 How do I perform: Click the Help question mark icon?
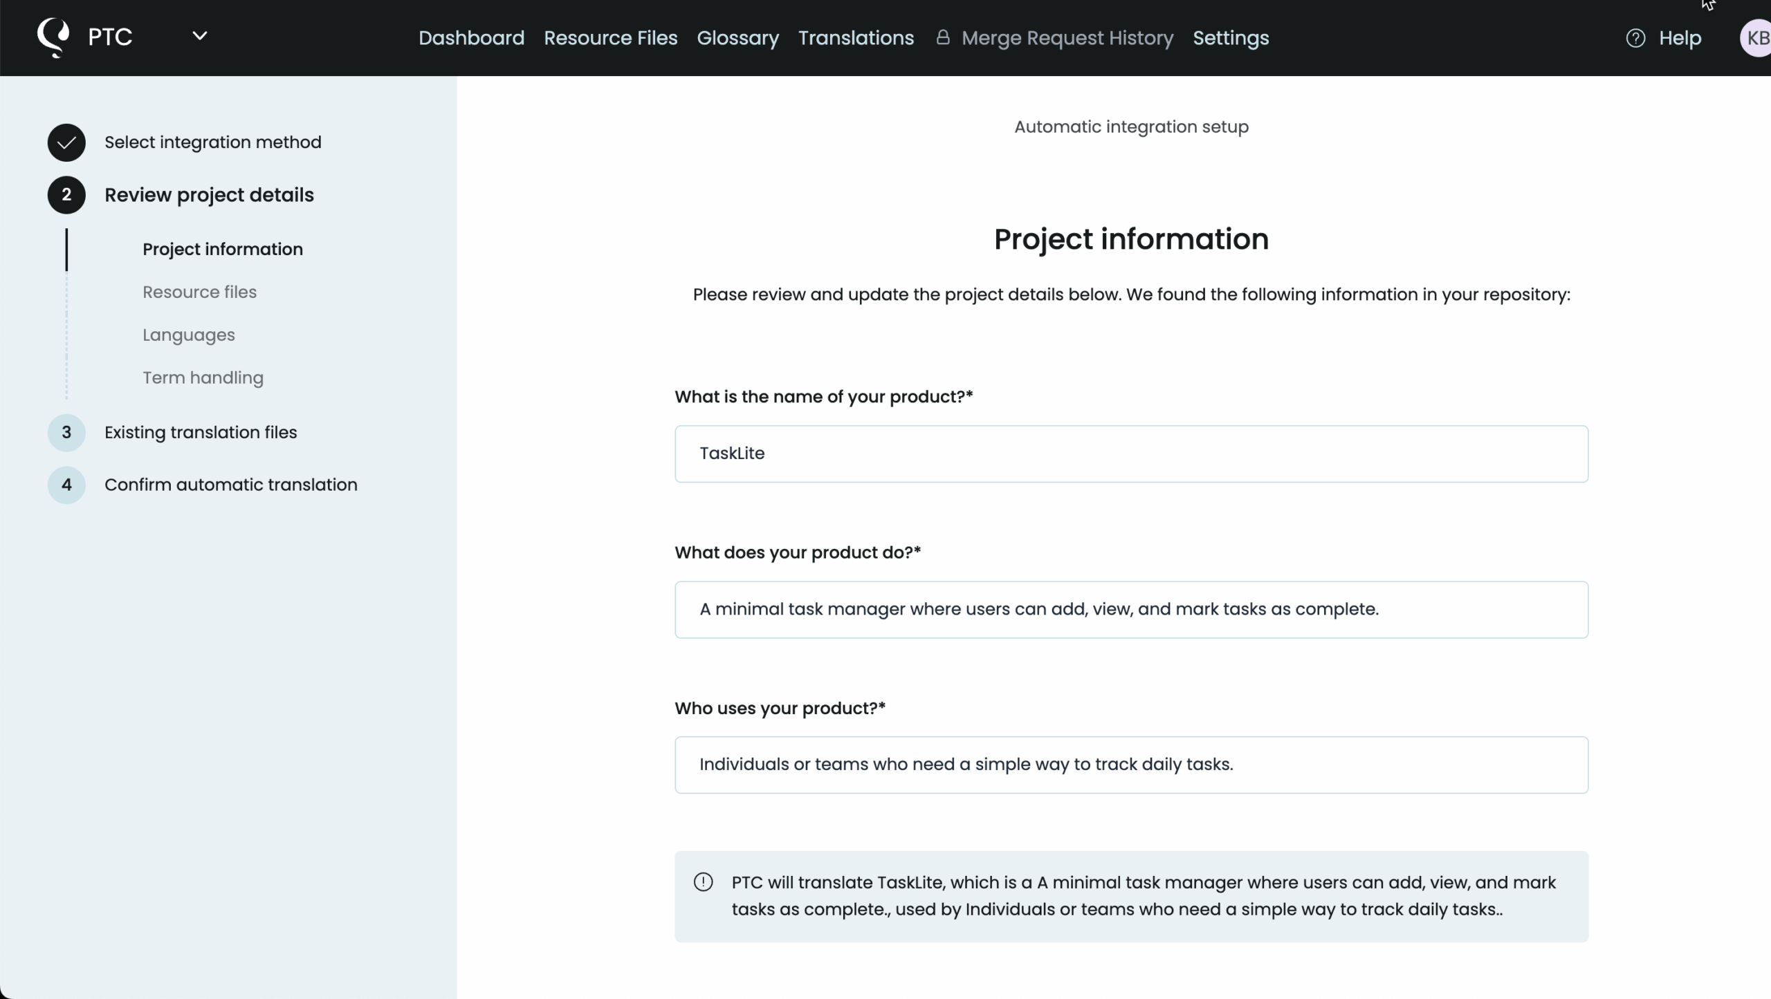pyautogui.click(x=1635, y=38)
